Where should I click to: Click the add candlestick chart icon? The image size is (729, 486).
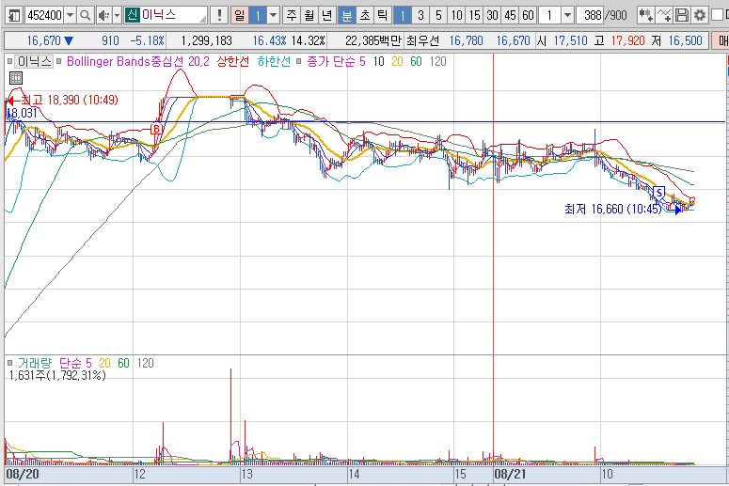click(645, 15)
